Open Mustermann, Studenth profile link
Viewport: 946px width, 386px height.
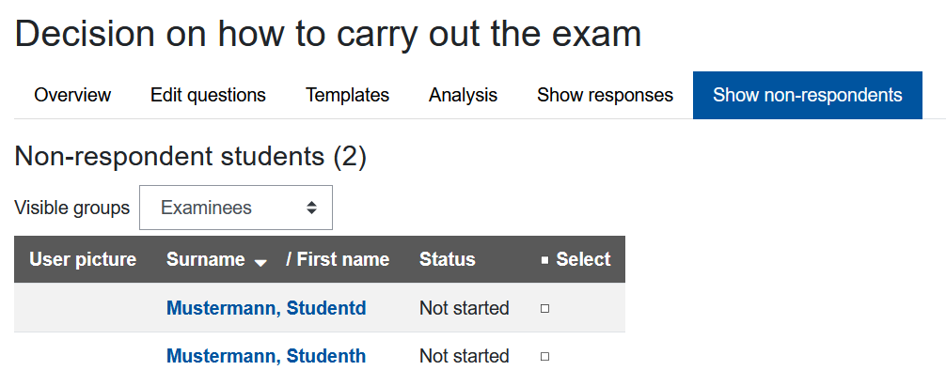click(266, 356)
